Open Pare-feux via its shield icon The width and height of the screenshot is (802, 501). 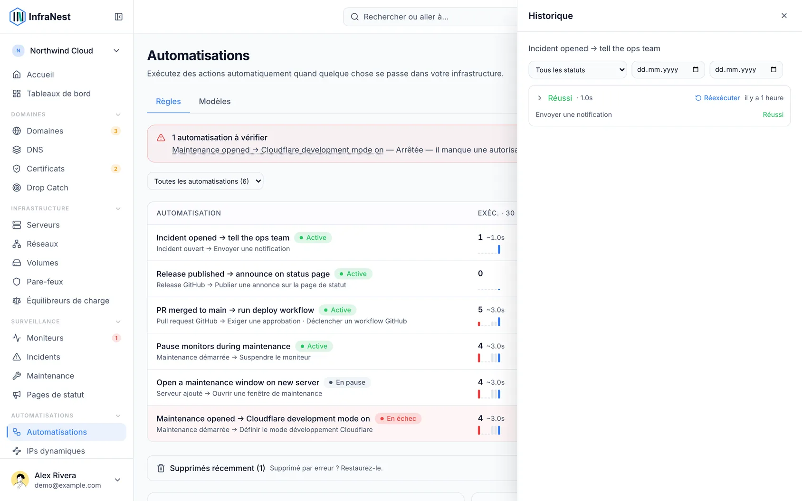17,282
